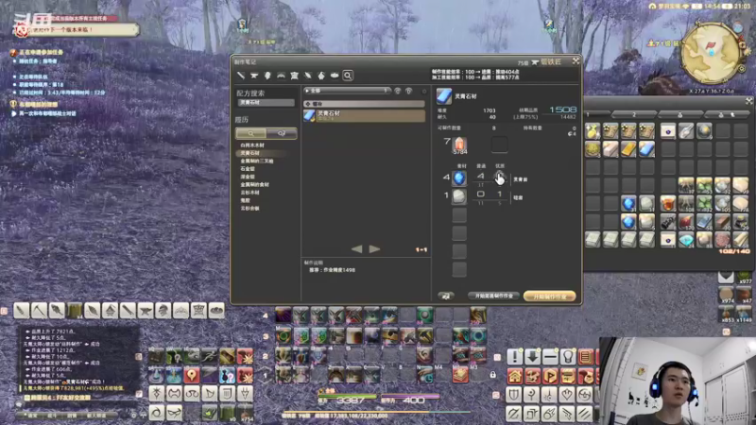The height and width of the screenshot is (425, 756).
Task: Cycle hotbar 1 number up arrow
Action: (x=266, y=368)
